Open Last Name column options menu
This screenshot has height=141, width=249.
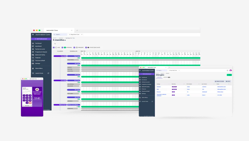214,84
